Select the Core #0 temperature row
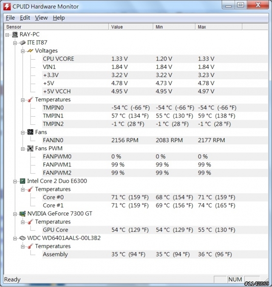 click(155, 197)
